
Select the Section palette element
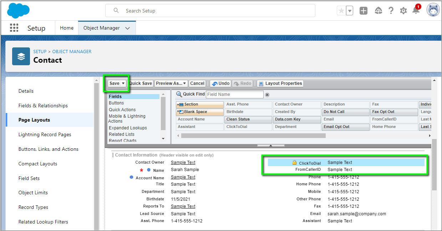point(200,104)
